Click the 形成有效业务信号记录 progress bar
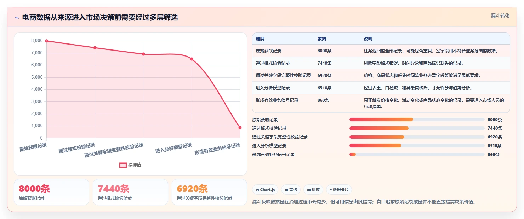The height and width of the screenshot is (219, 524). point(417,154)
